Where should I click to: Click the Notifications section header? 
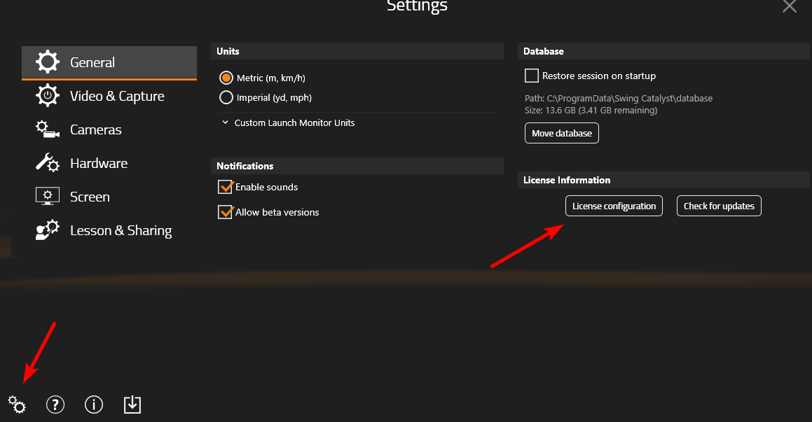point(357,166)
